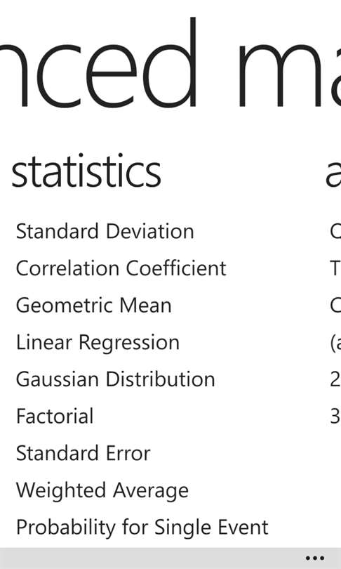341x569 pixels.
Task: Open the Factorial calculator
Action: click(x=55, y=417)
